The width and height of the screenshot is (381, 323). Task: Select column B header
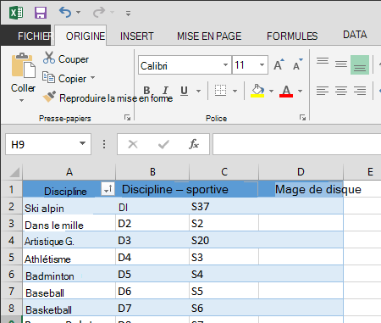(152, 171)
